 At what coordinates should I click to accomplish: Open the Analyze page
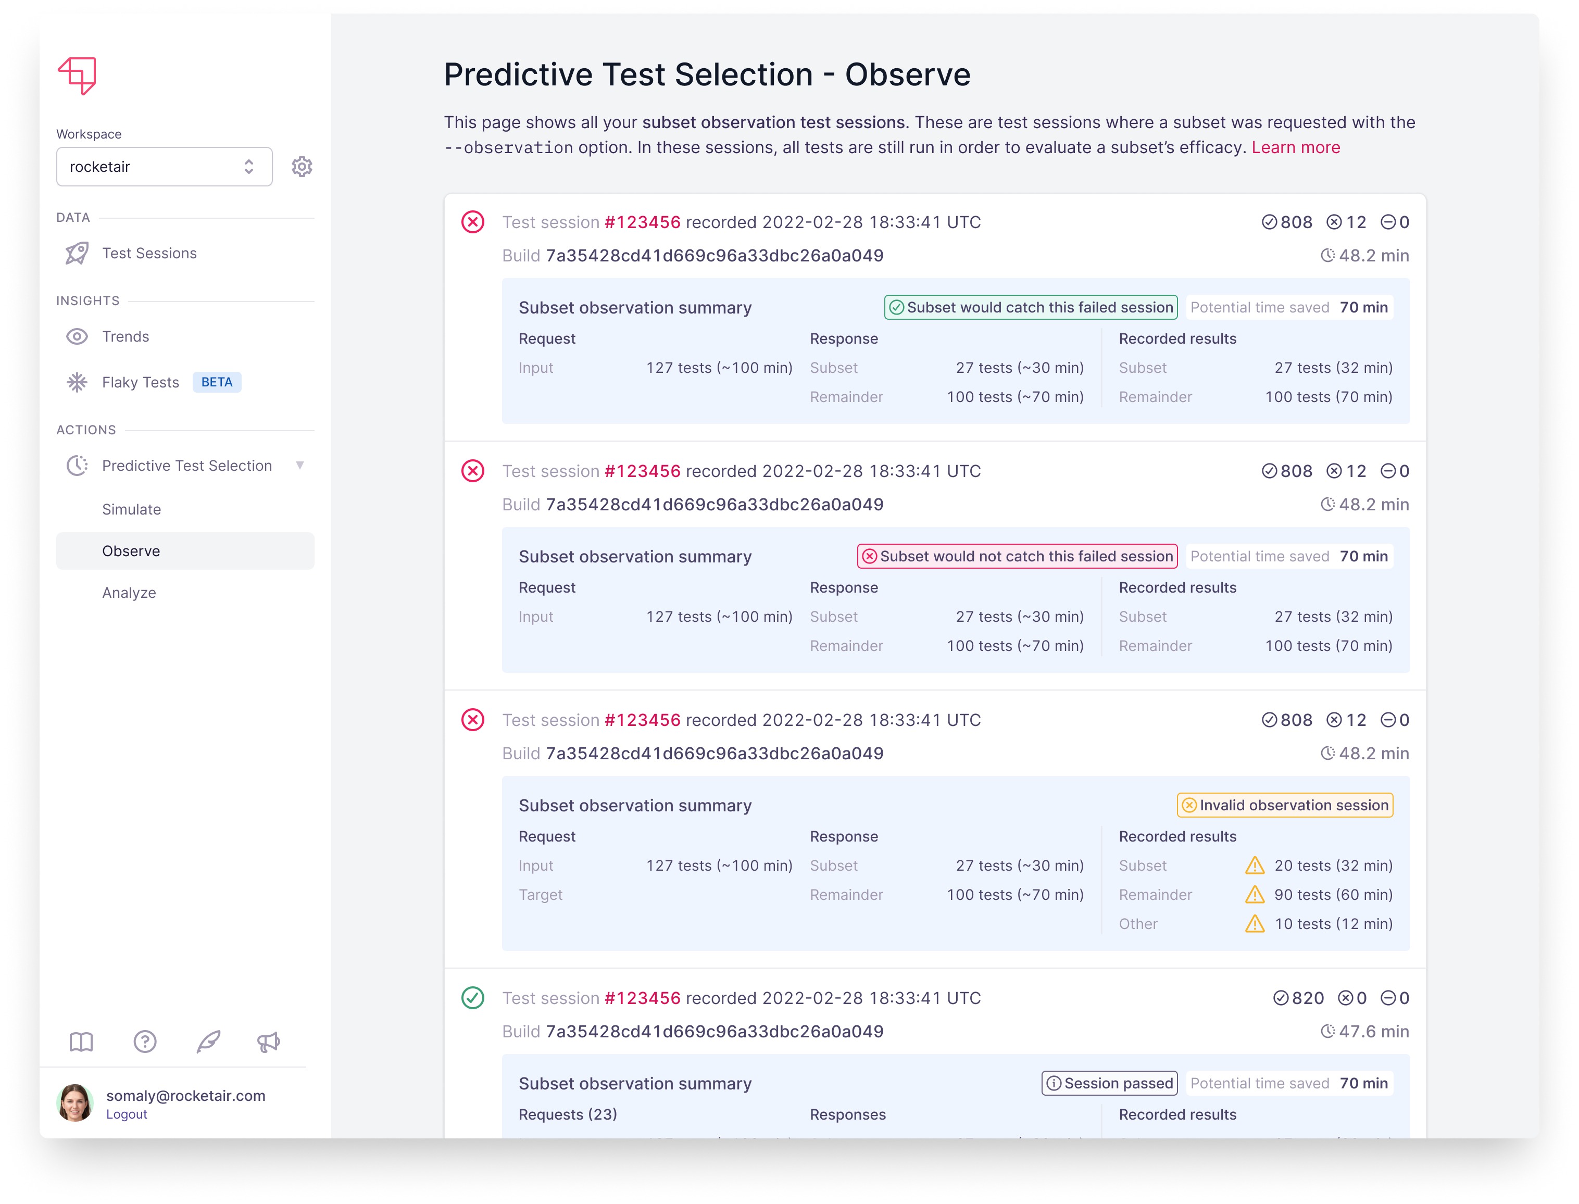coord(129,593)
